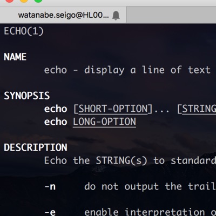This screenshot has width=216, height=216.
Task: Click the ECHO(1) man page header
Action: [x=24, y=31]
